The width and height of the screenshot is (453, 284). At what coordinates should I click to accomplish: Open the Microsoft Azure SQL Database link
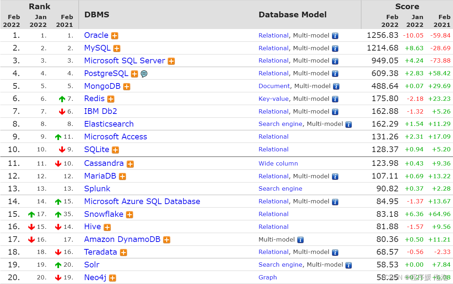click(142, 202)
